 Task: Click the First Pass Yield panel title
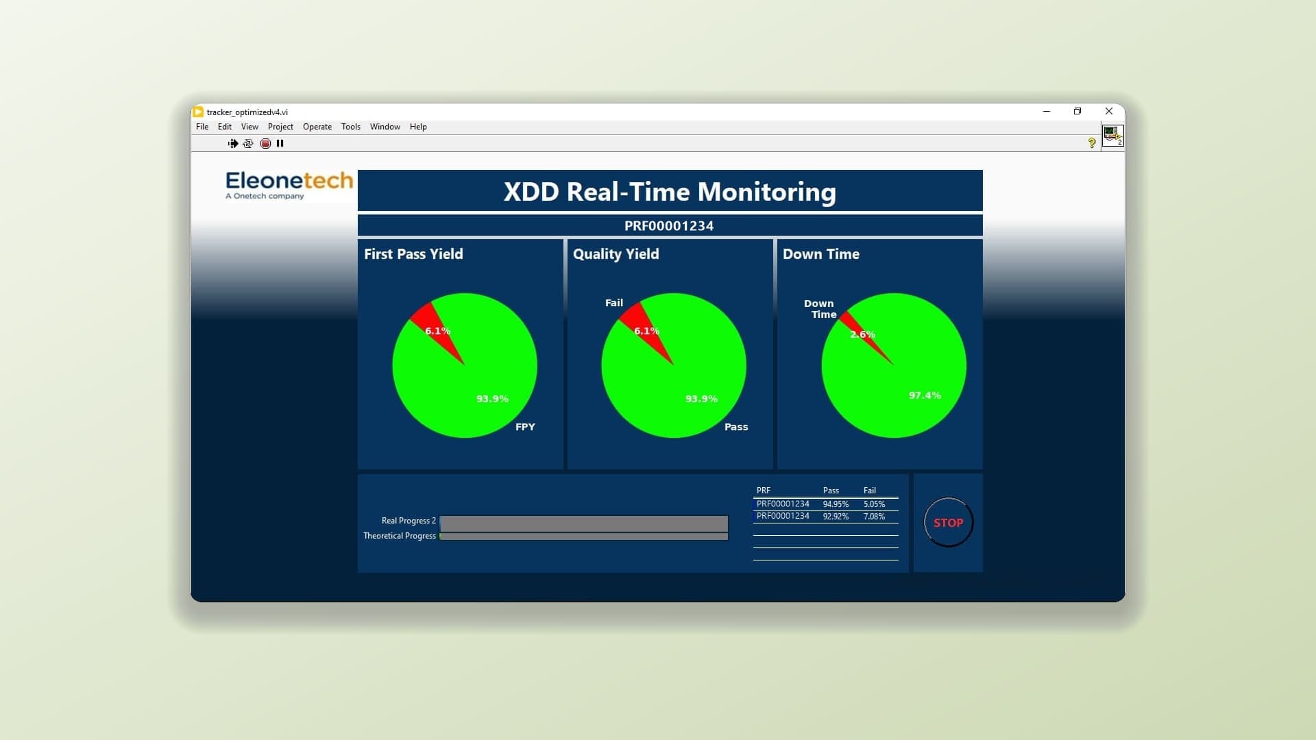tap(413, 254)
